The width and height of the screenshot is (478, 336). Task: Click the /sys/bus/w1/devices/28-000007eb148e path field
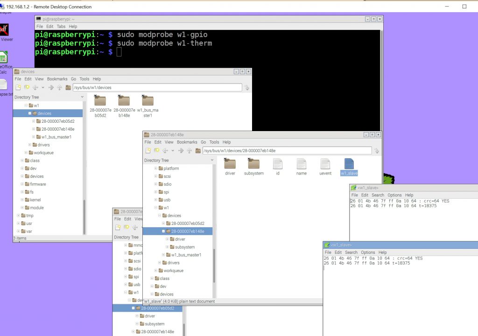(x=287, y=151)
